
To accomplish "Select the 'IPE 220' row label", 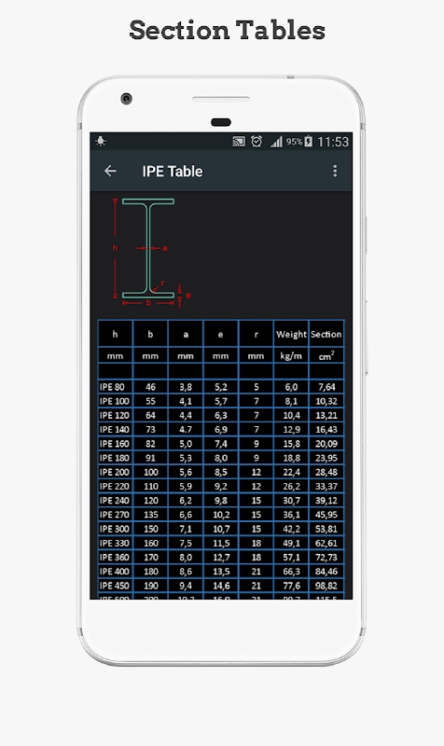I will click(x=114, y=486).
